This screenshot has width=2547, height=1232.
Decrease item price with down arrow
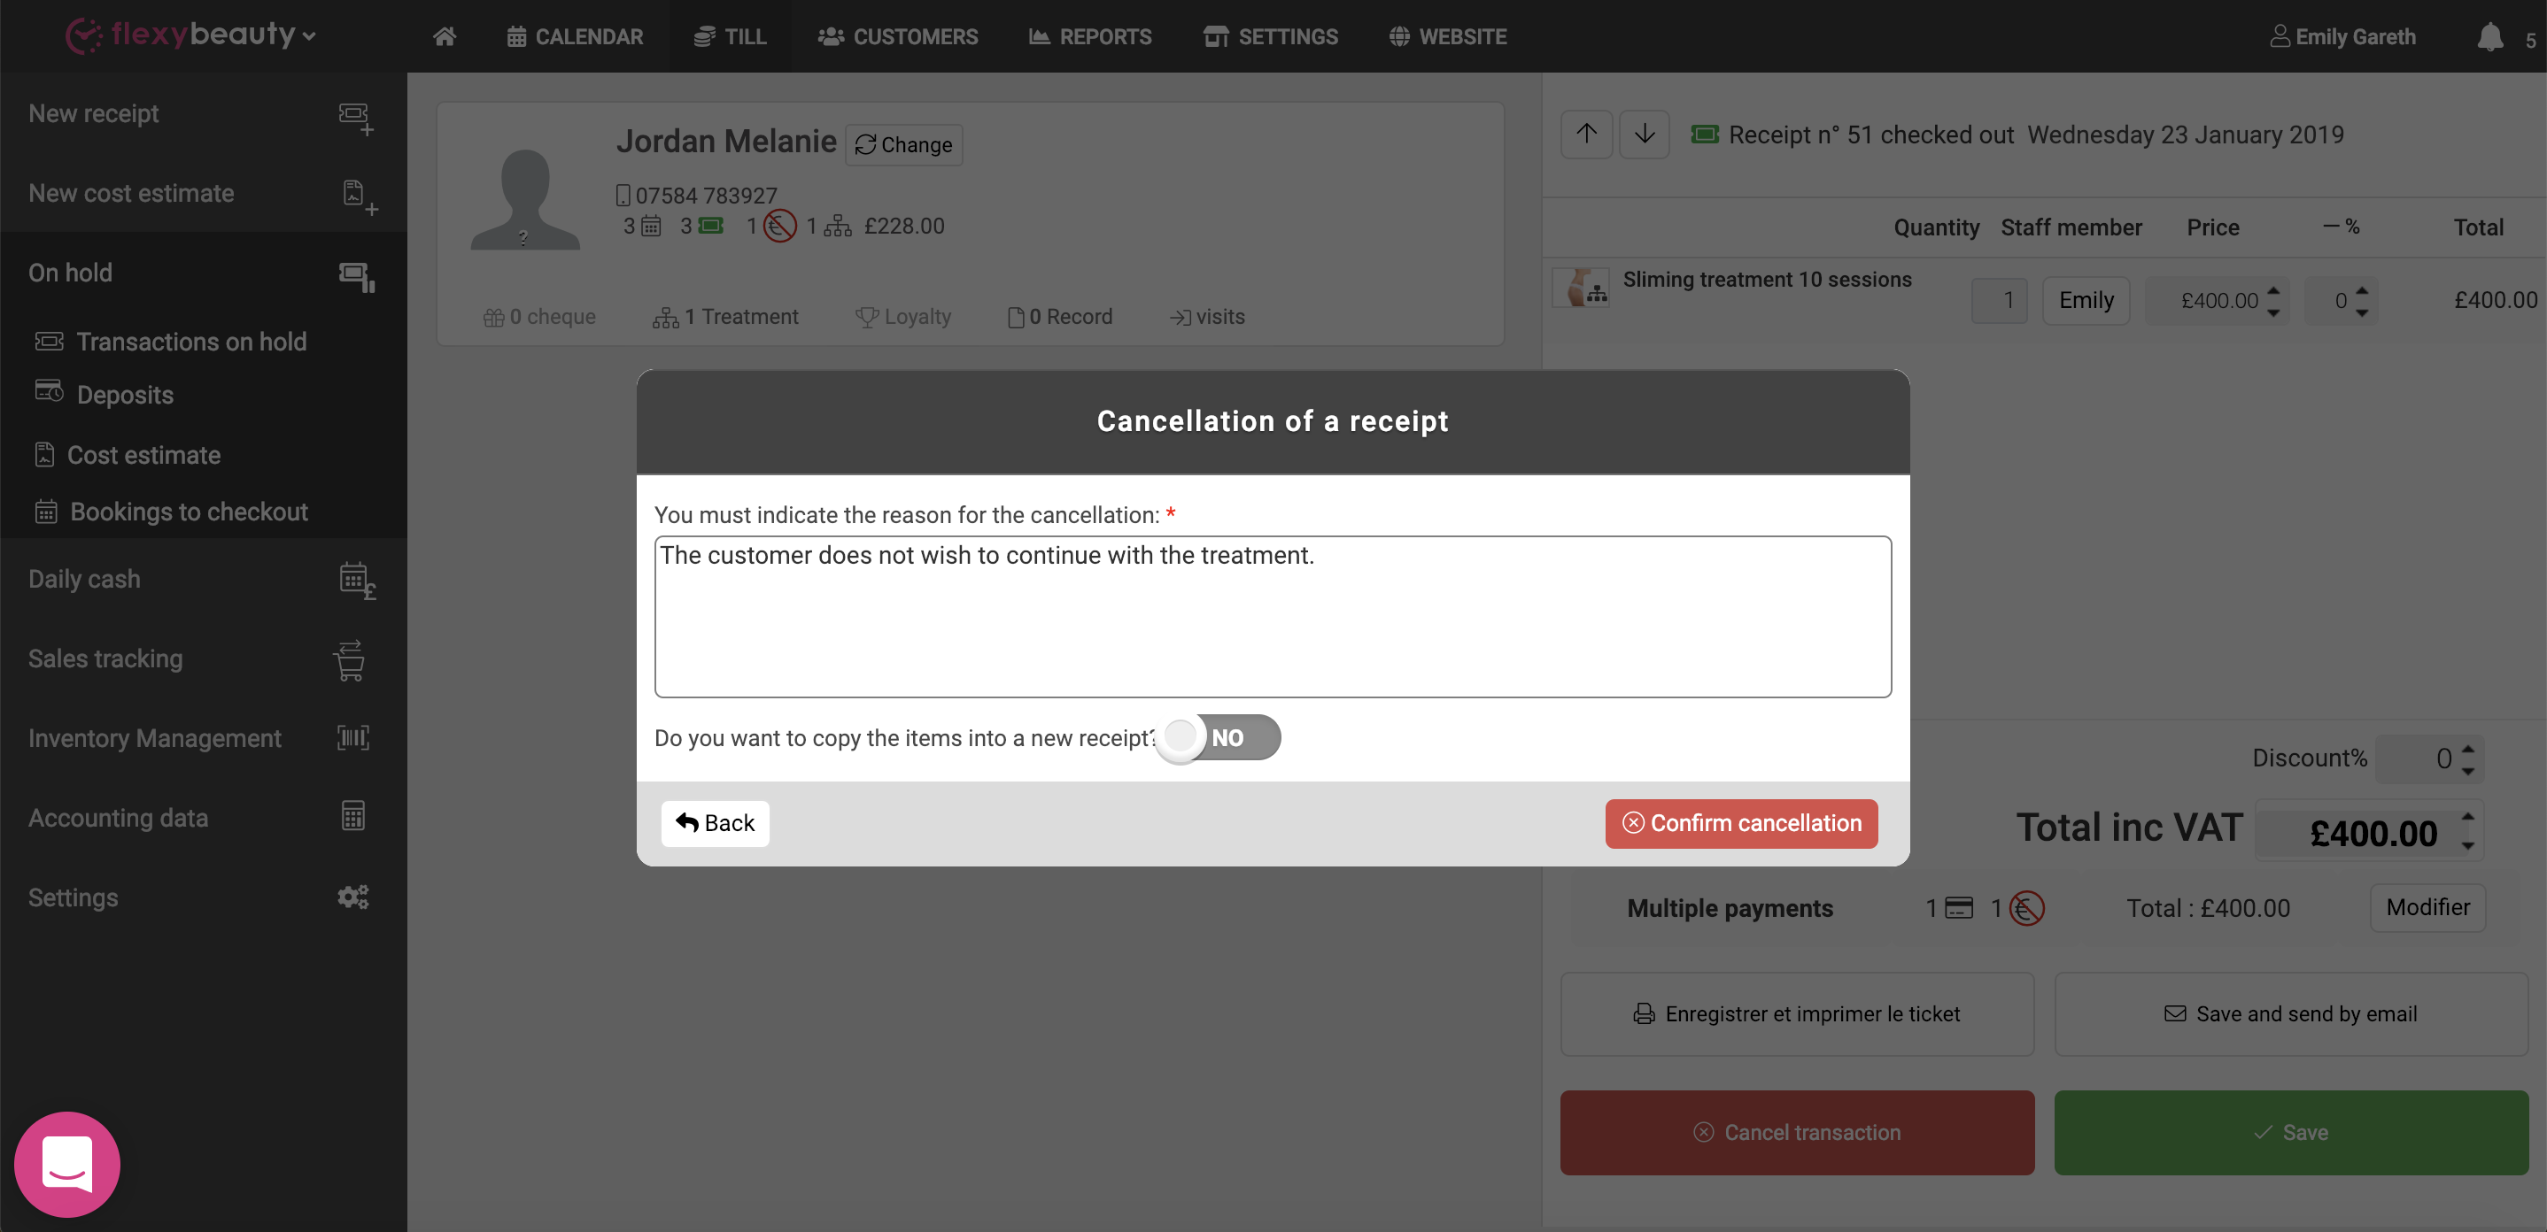pos(2273,312)
